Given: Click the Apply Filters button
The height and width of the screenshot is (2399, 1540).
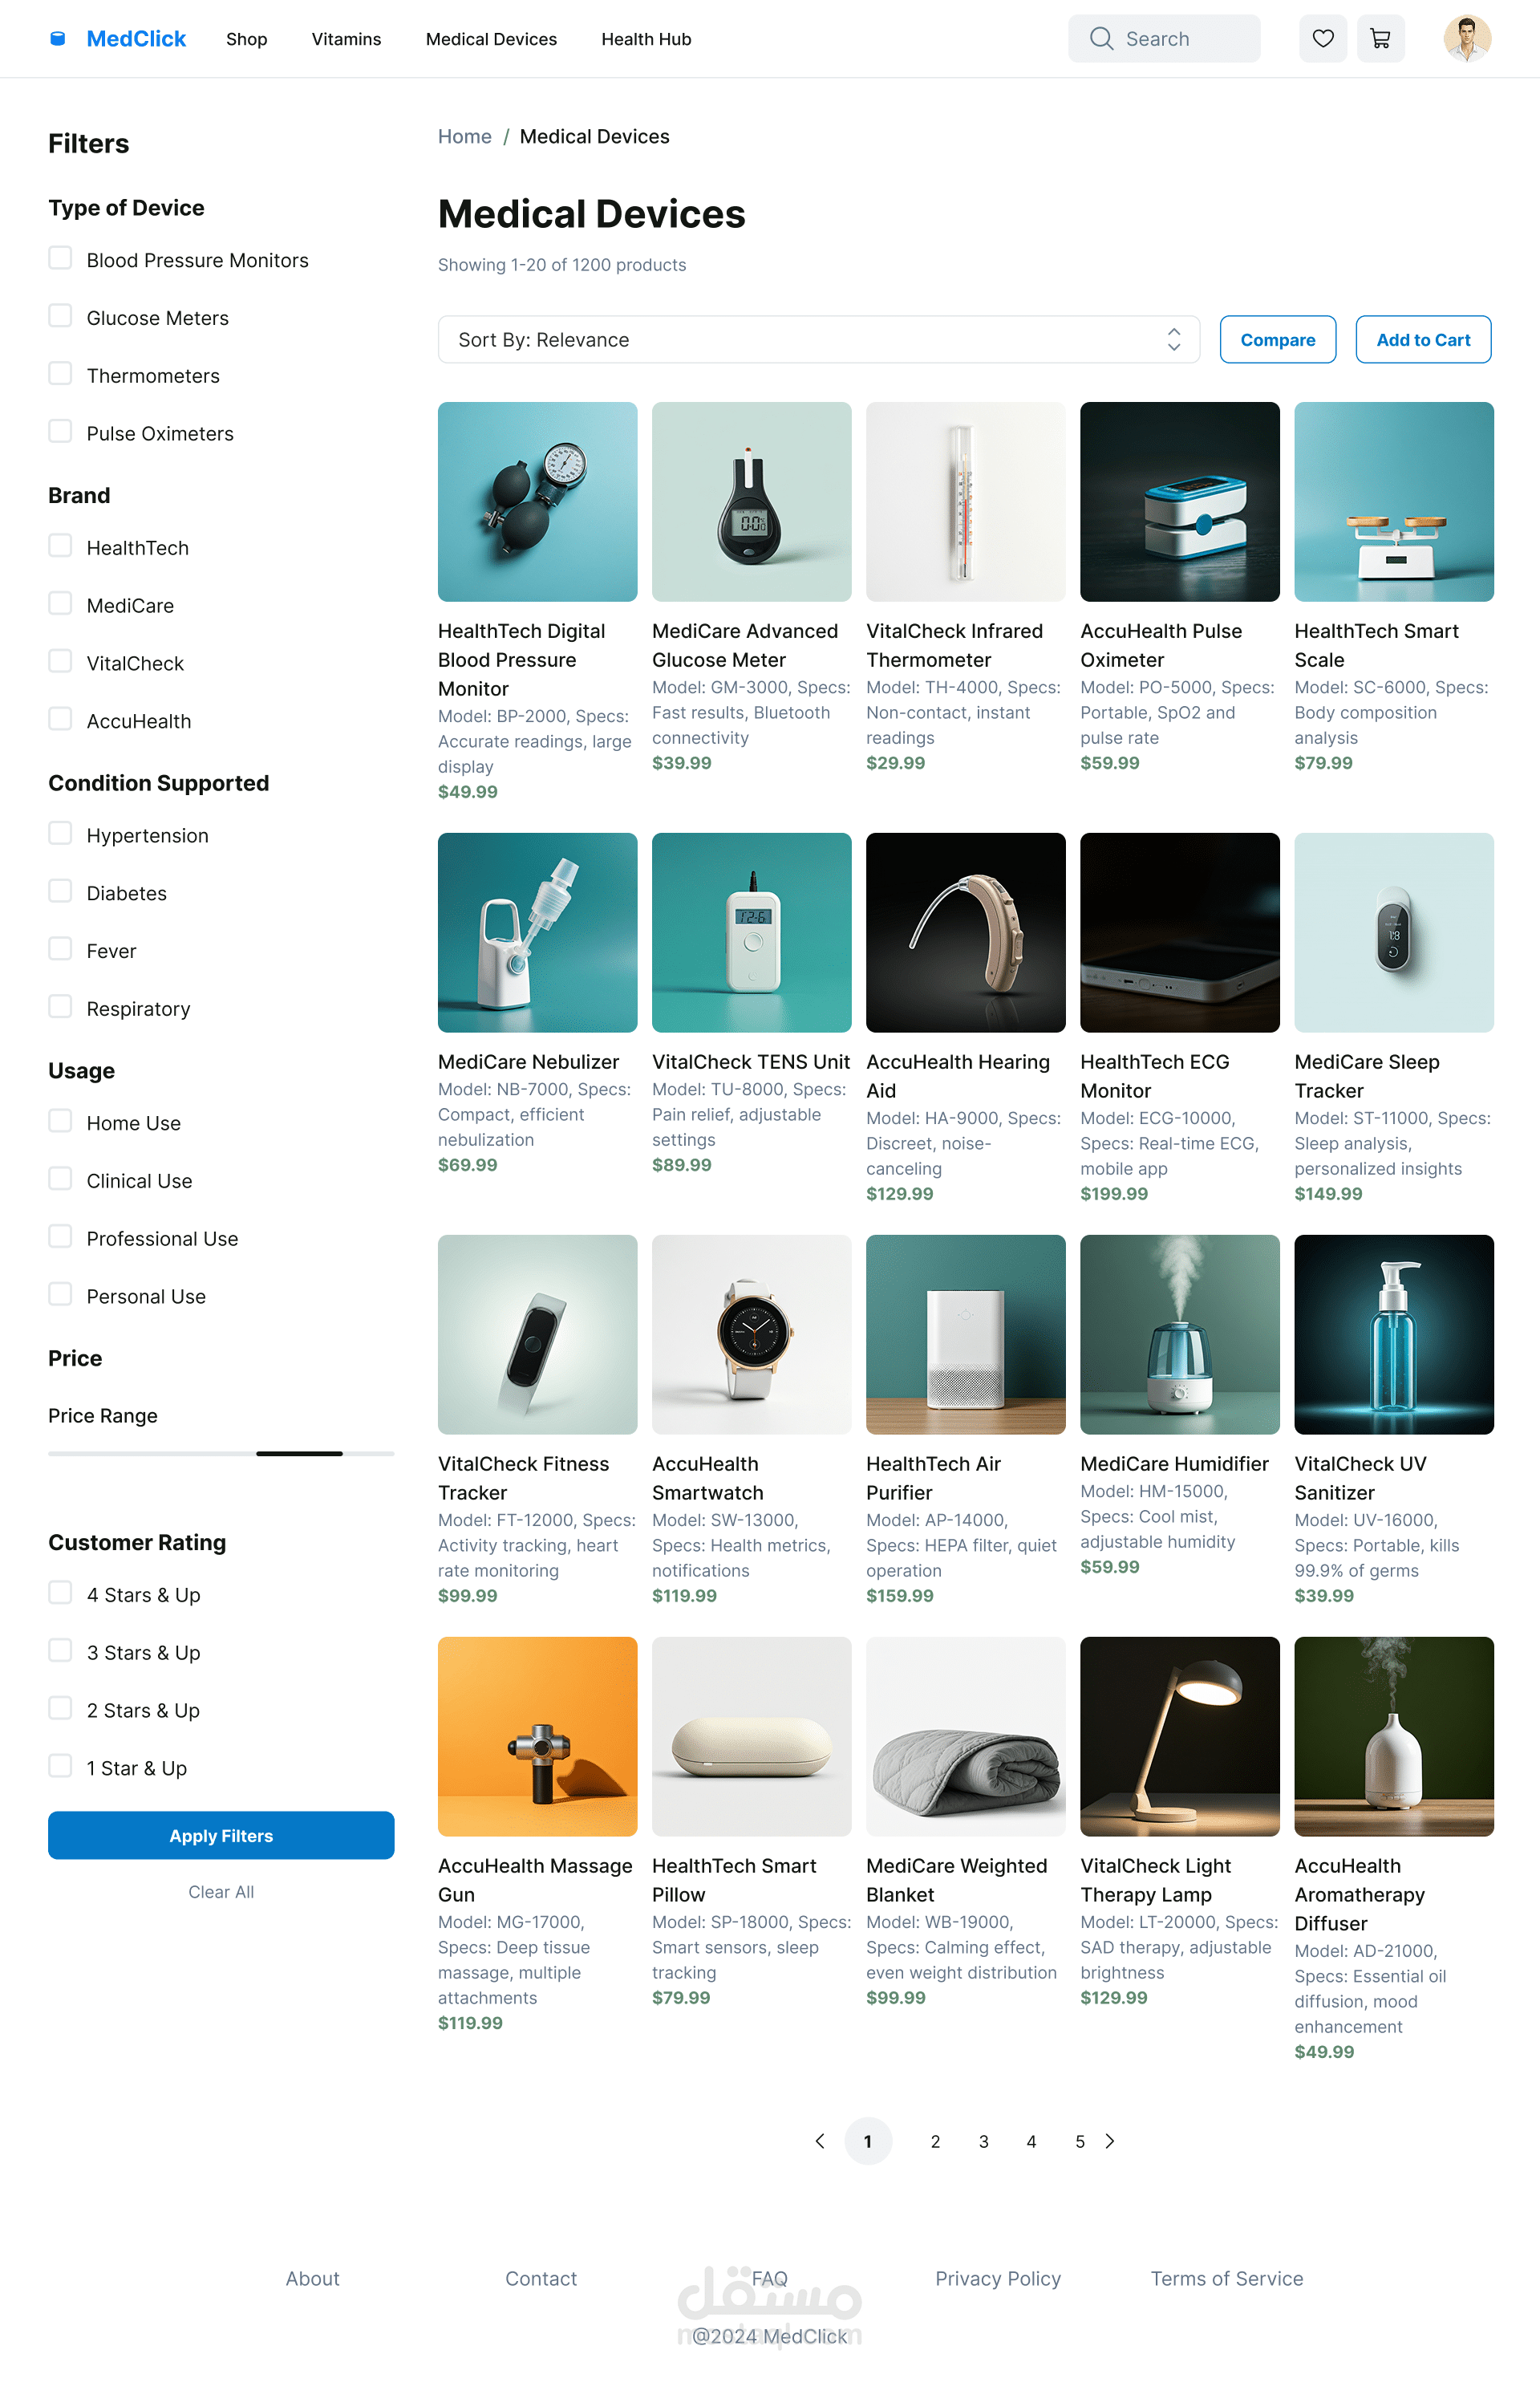Looking at the screenshot, I should 221,1835.
